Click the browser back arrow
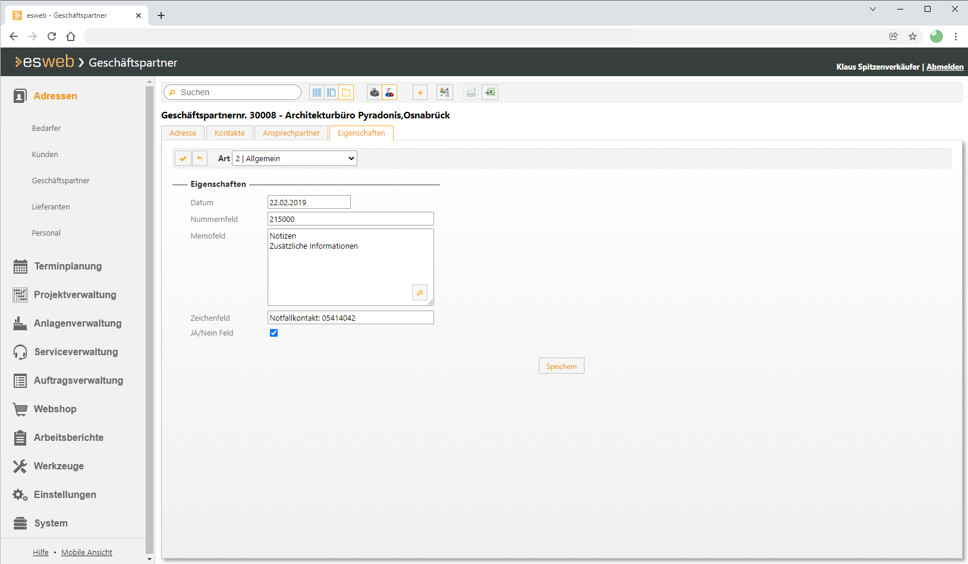968x564 pixels. pos(14,36)
